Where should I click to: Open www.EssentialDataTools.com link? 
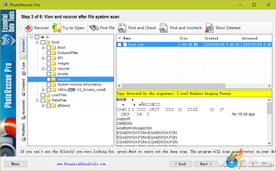tap(81, 164)
